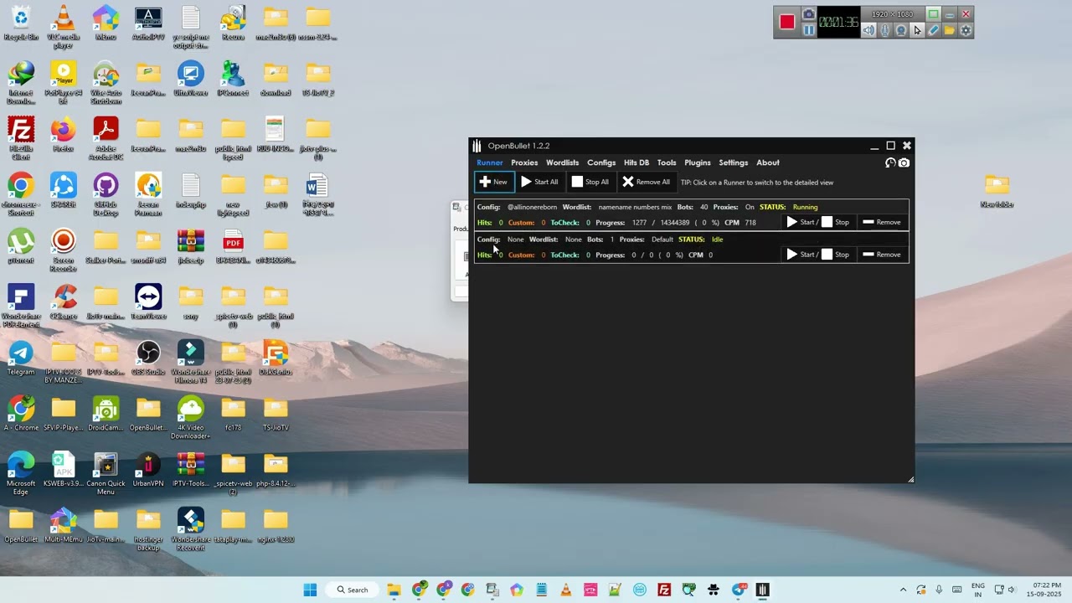Select the 4K Video Downloader+ icon
Screen dimensions: 1072x603
[x=190, y=417]
